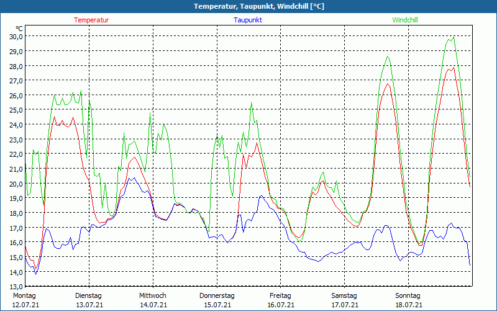Select the Mittwoch day label

tap(152, 295)
